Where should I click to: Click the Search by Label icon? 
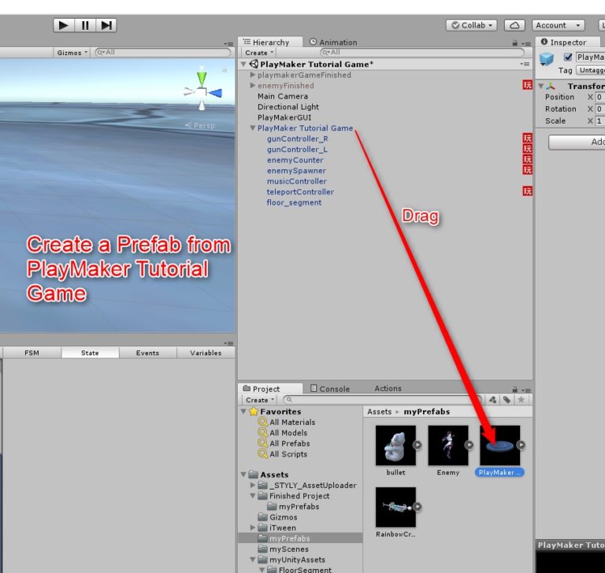tap(507, 400)
